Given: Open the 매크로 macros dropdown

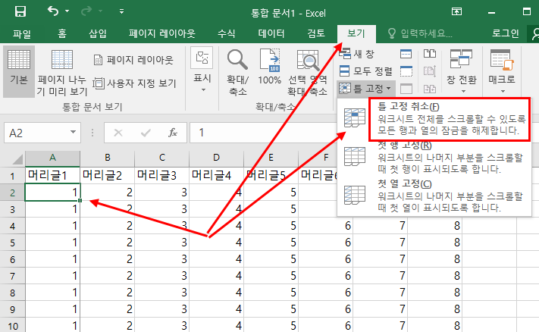Looking at the screenshot, I should 502,71.
